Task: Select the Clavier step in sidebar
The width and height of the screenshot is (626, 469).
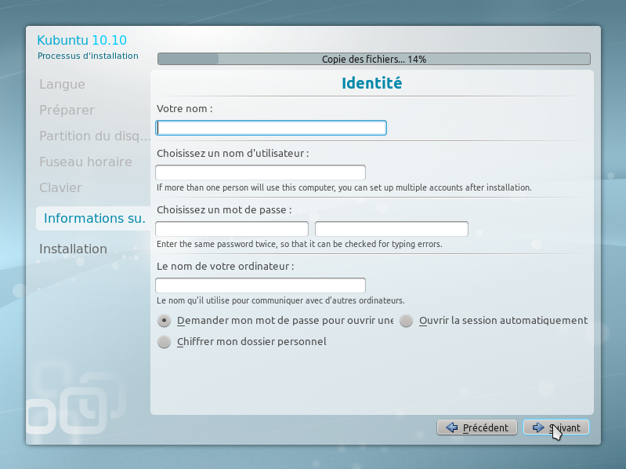Action: [x=60, y=187]
